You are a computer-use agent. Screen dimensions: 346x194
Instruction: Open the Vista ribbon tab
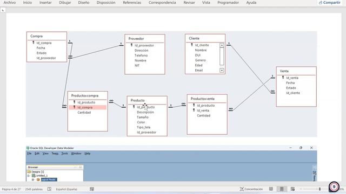206,3
